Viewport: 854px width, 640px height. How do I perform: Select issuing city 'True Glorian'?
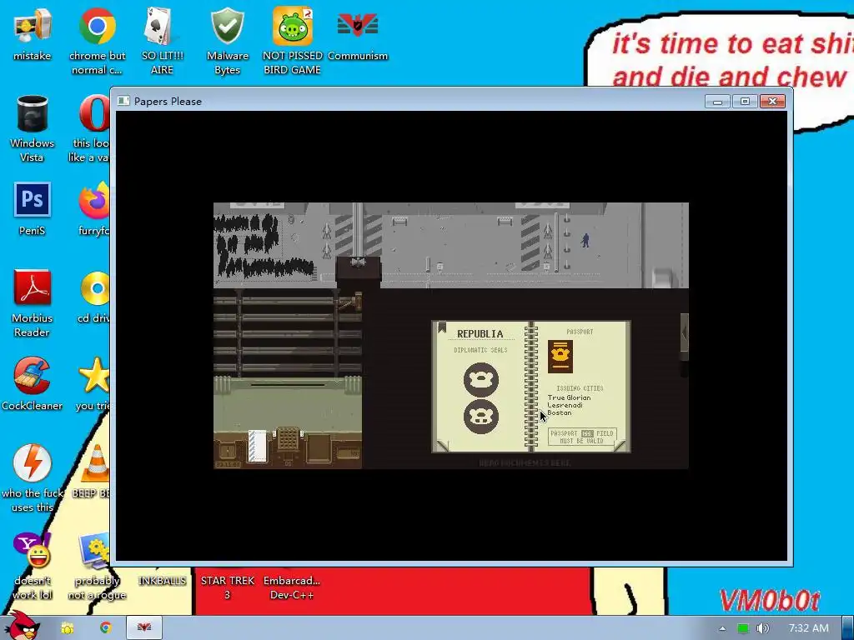pyautogui.click(x=569, y=397)
